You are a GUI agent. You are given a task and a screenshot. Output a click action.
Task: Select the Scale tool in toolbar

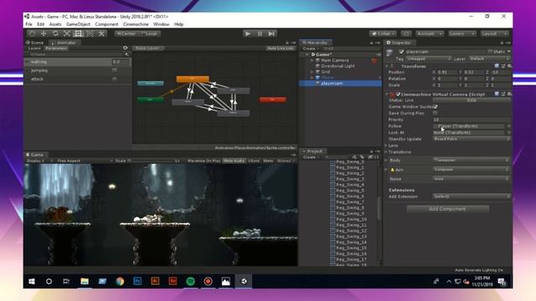click(67, 33)
